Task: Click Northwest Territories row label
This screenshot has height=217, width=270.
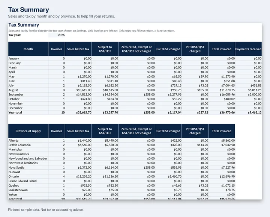Action: click(23, 163)
